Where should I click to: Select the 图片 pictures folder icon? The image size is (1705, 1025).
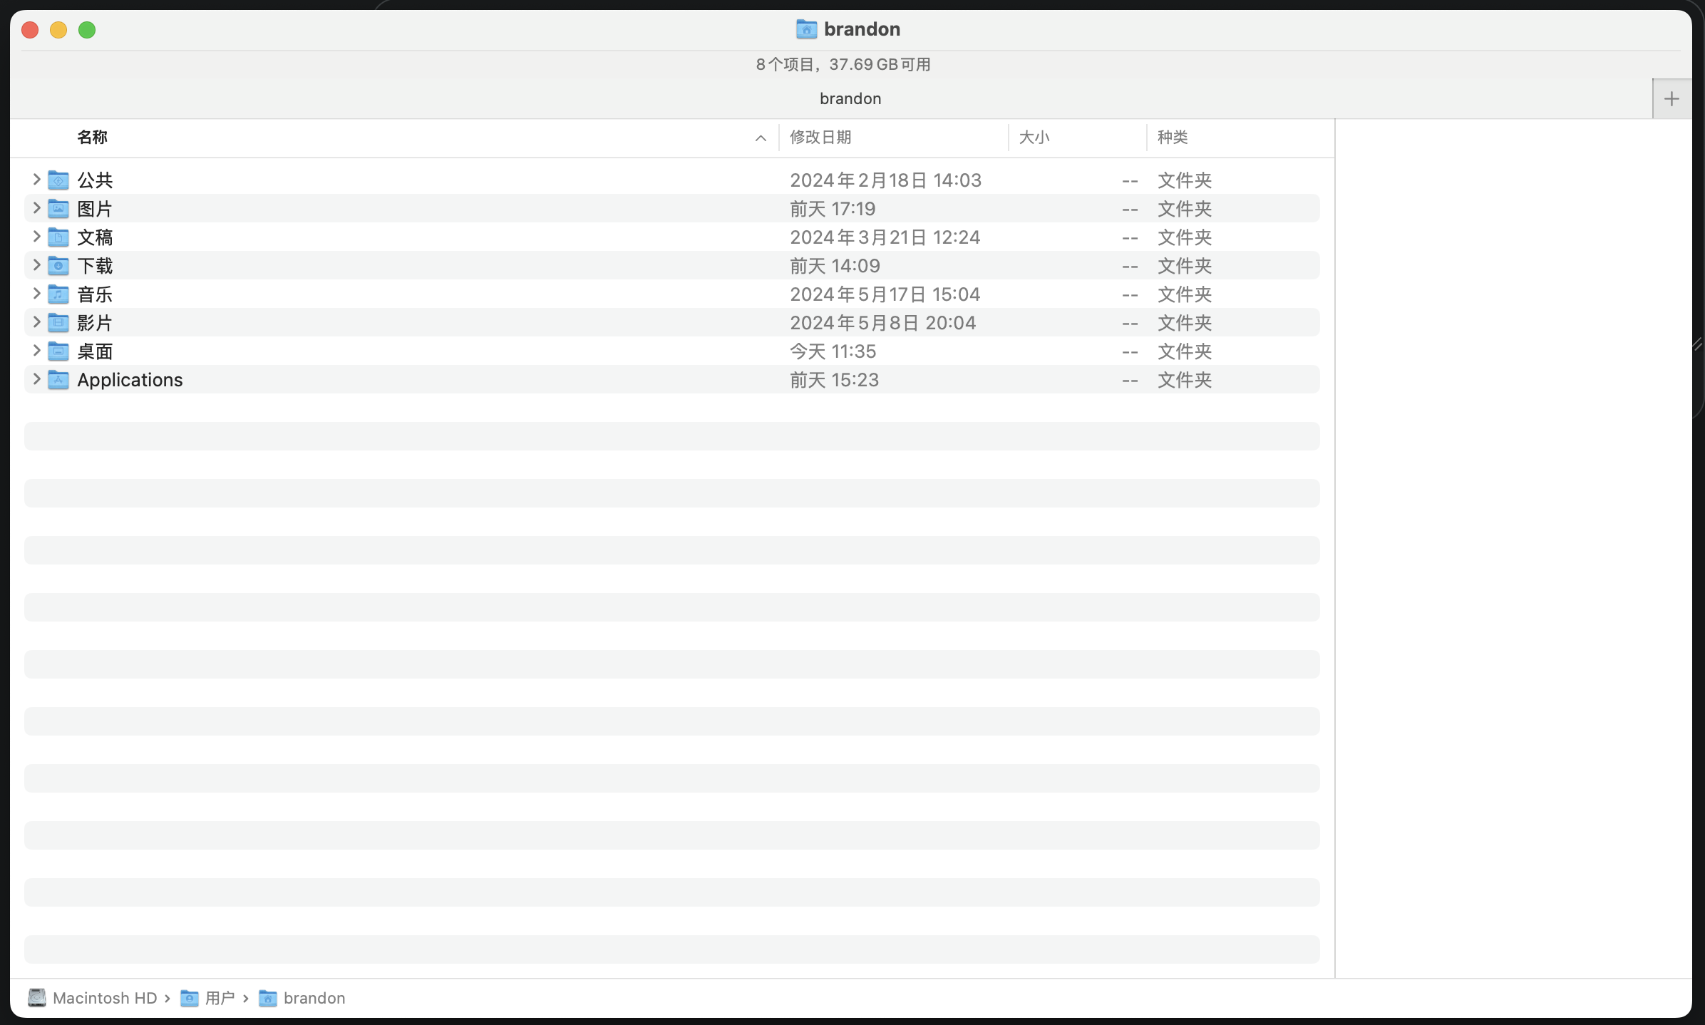[58, 209]
